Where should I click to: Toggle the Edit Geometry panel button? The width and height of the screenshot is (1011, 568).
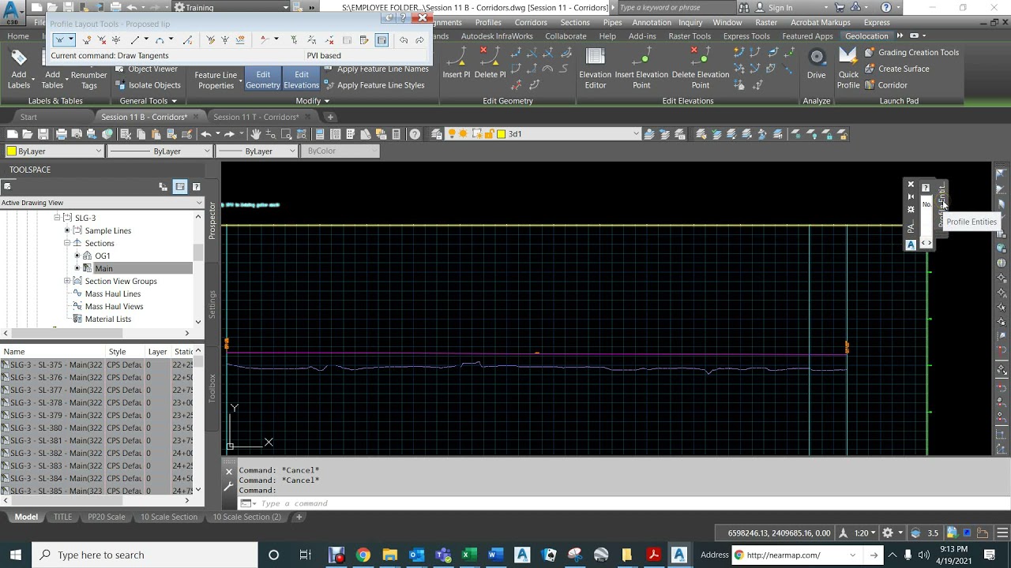(263, 80)
